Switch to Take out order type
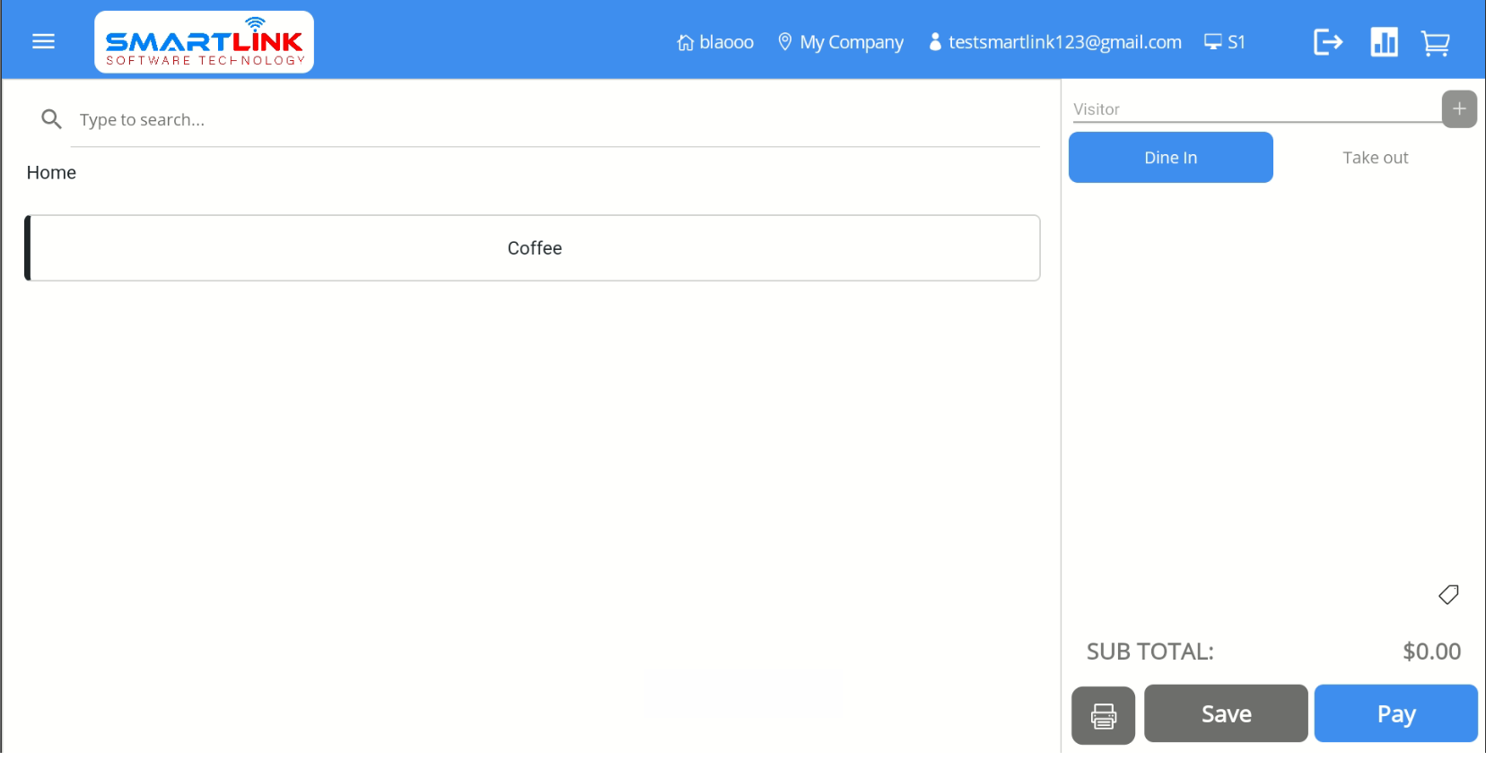1486x760 pixels. [x=1375, y=158]
